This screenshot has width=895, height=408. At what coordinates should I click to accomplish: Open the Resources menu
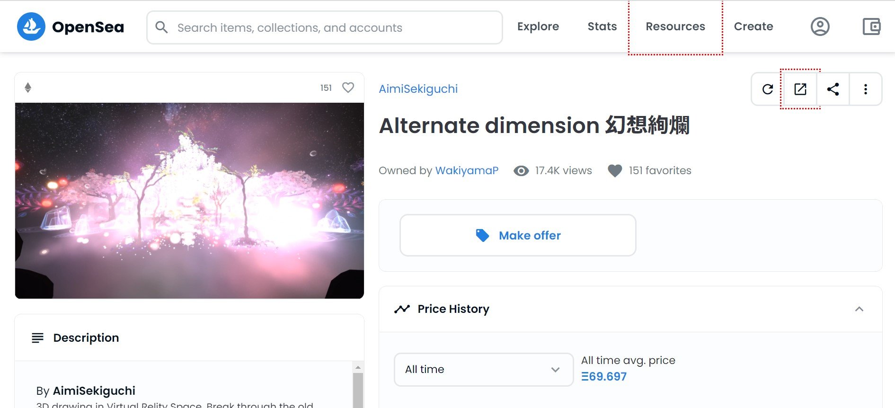675,27
